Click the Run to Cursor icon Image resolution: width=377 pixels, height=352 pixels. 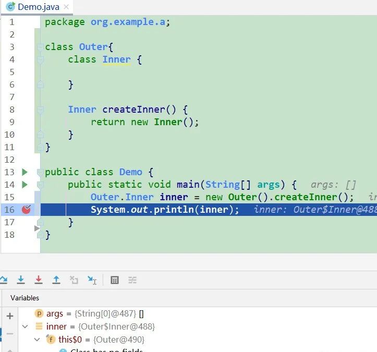click(92, 280)
